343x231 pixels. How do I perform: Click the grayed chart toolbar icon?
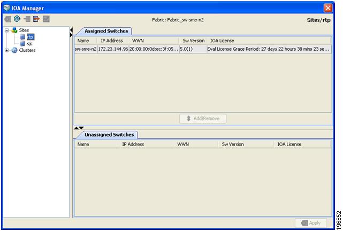pos(46,19)
